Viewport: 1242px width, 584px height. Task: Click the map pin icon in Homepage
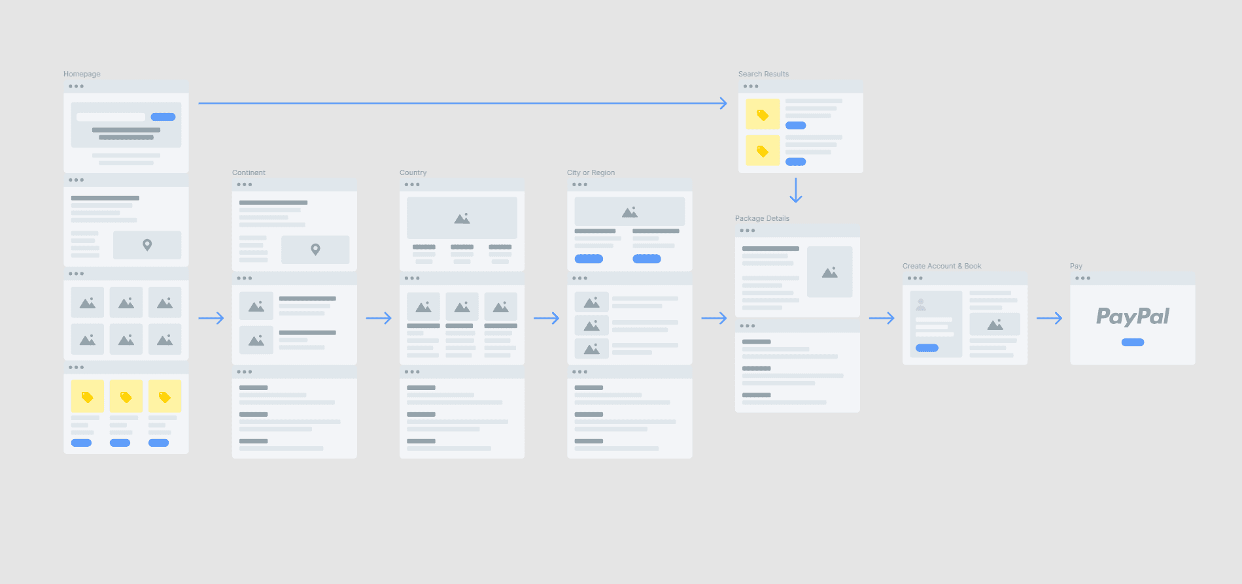(x=147, y=245)
